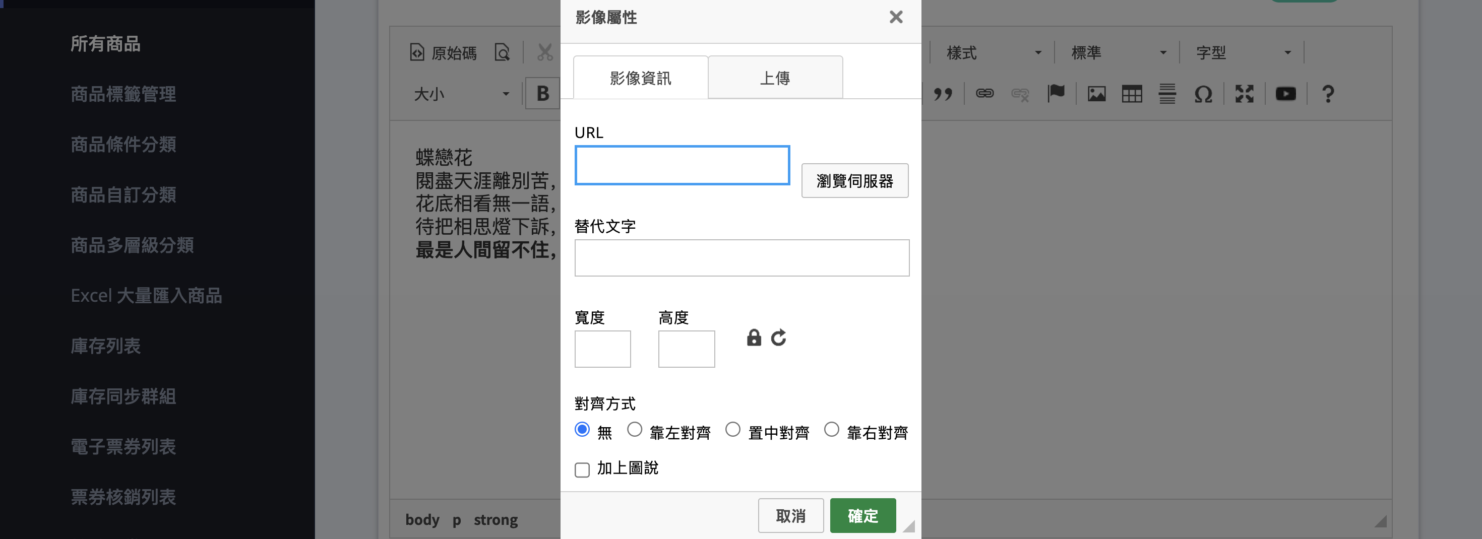This screenshot has width=1482, height=539.
Task: Click the Insert link icon
Action: pyautogui.click(x=984, y=94)
